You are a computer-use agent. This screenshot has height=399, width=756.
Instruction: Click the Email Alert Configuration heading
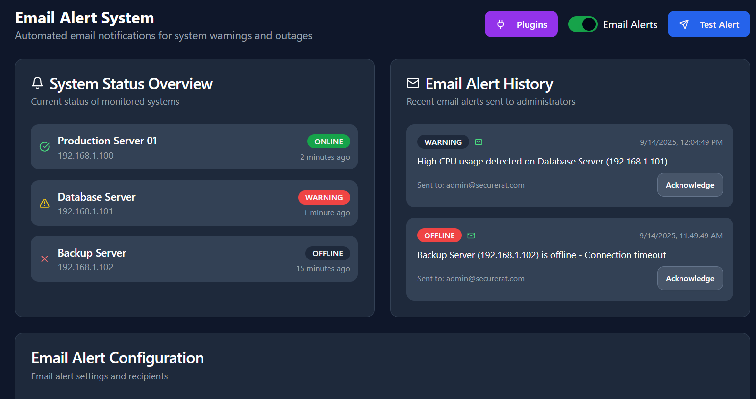pyautogui.click(x=118, y=358)
